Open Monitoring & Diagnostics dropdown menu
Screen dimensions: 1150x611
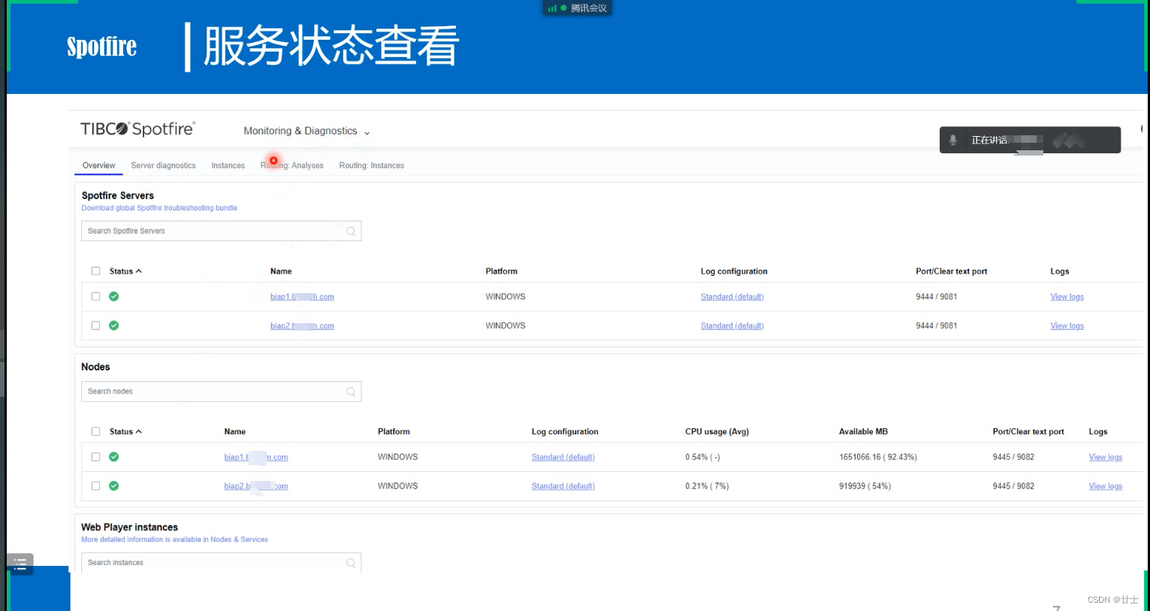306,131
